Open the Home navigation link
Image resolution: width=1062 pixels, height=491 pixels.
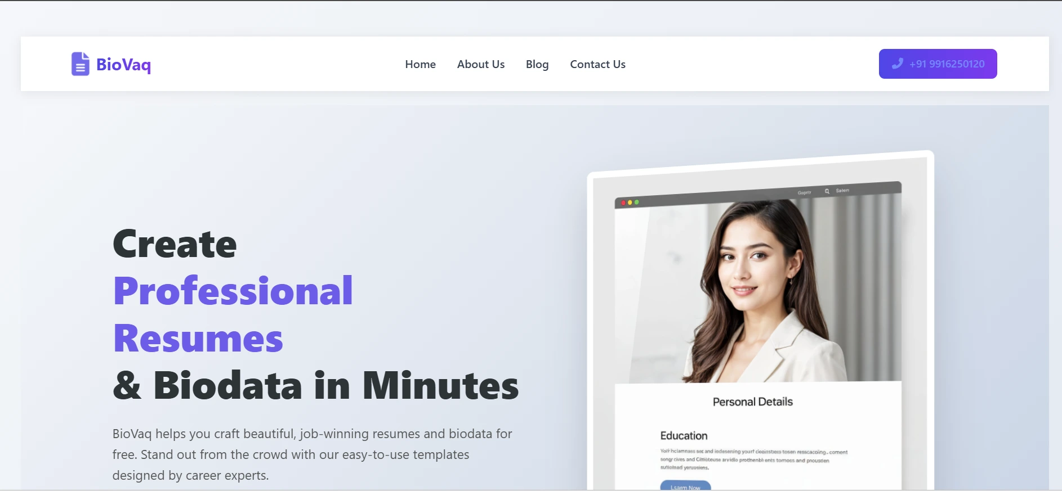(420, 64)
